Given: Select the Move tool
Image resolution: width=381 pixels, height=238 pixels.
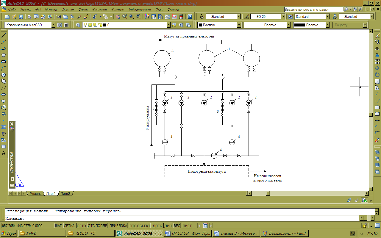Looking at the screenshot, I should pos(377,68).
